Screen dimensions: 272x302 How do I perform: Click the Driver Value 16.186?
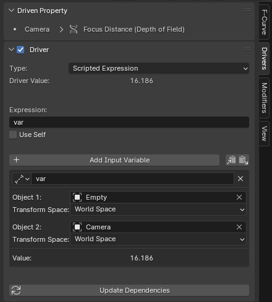(x=142, y=81)
